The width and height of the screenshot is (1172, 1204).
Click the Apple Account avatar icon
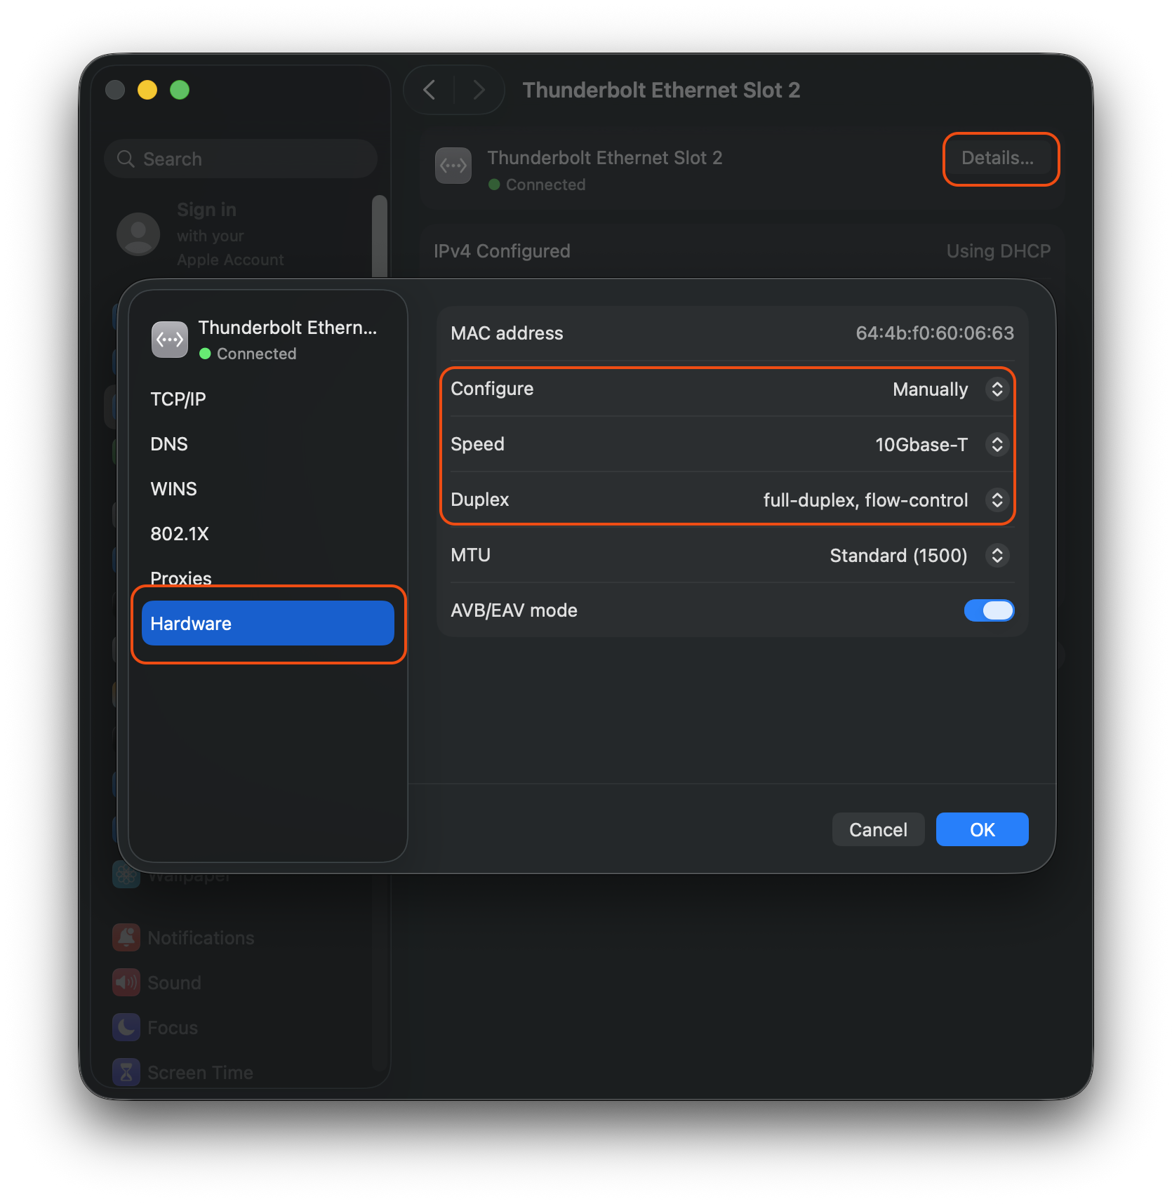click(x=138, y=234)
